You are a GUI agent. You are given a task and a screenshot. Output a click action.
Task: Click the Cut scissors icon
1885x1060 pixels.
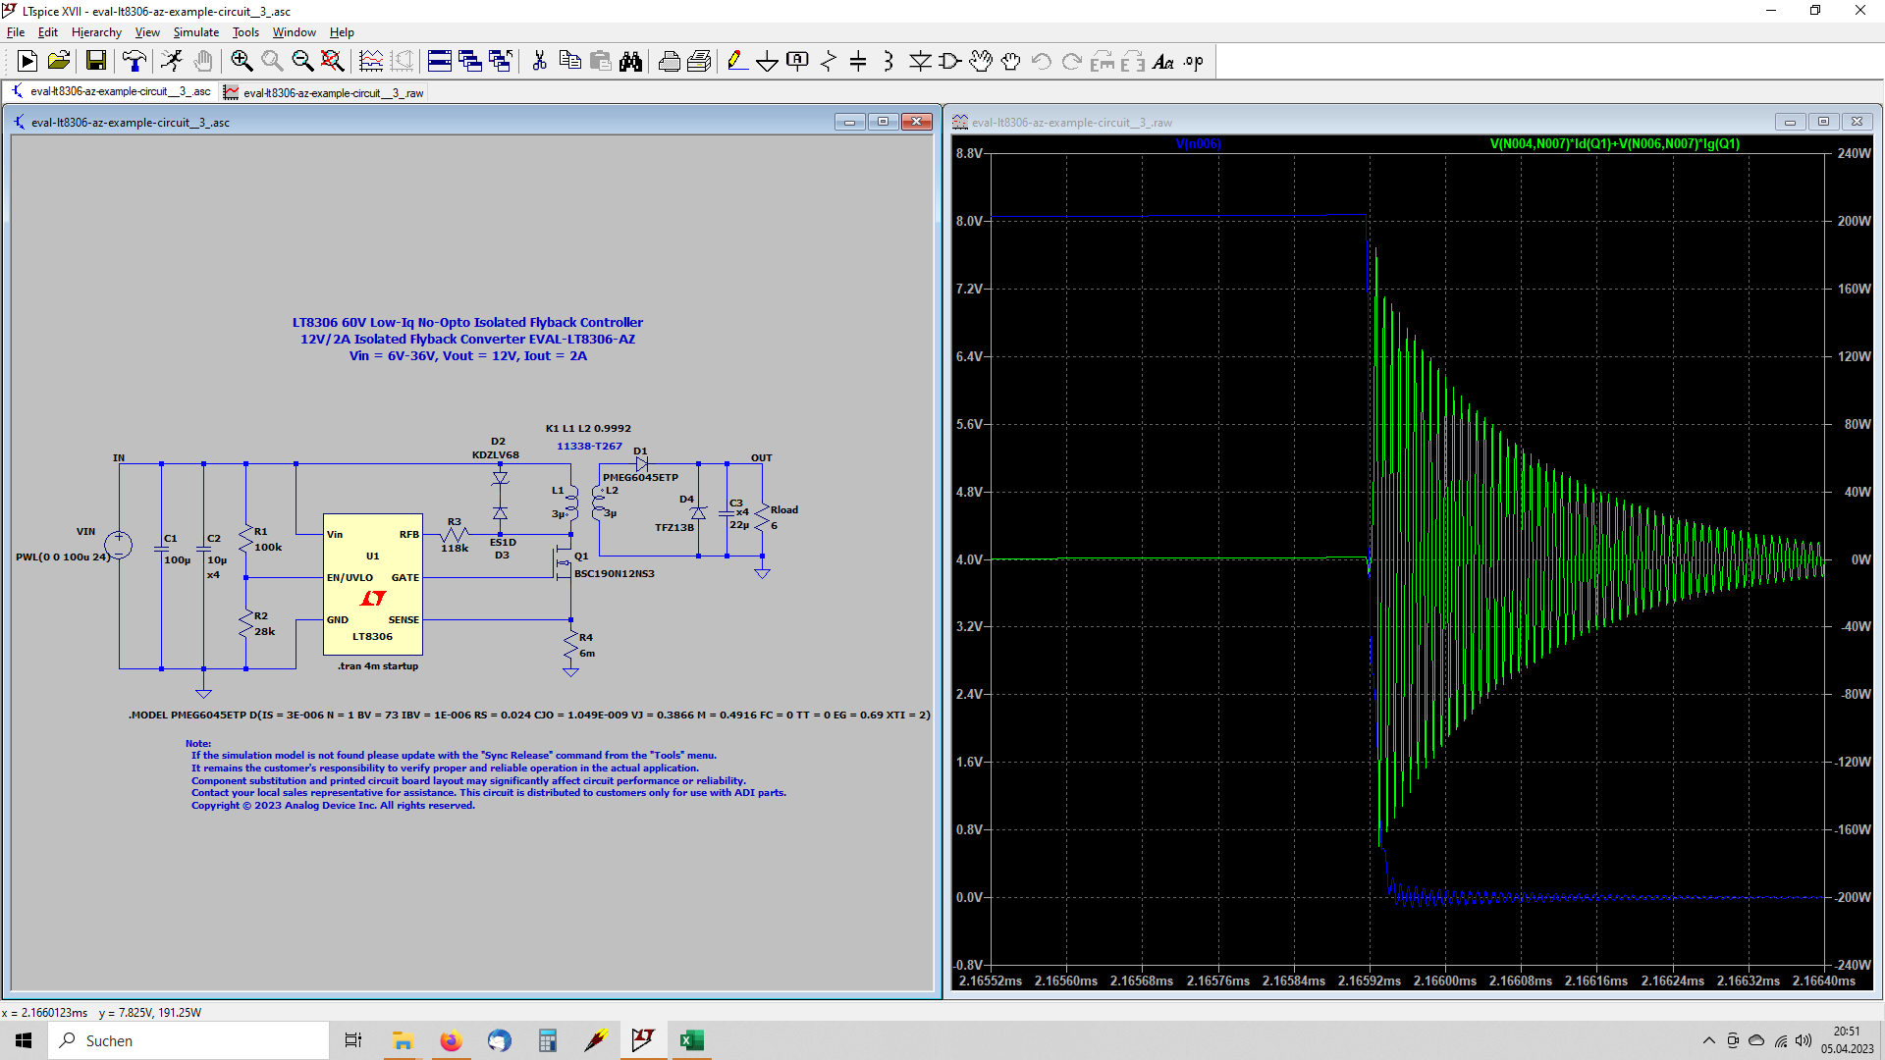539,61
